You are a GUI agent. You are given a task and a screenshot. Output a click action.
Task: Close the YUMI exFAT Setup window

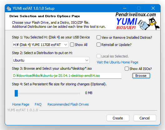(x=153, y=8)
